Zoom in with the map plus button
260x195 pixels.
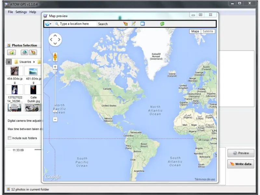[55, 67]
